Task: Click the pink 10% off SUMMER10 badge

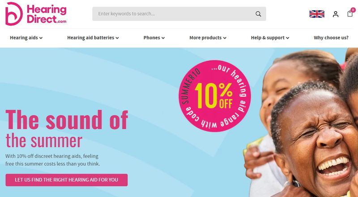Action: [x=215, y=96]
